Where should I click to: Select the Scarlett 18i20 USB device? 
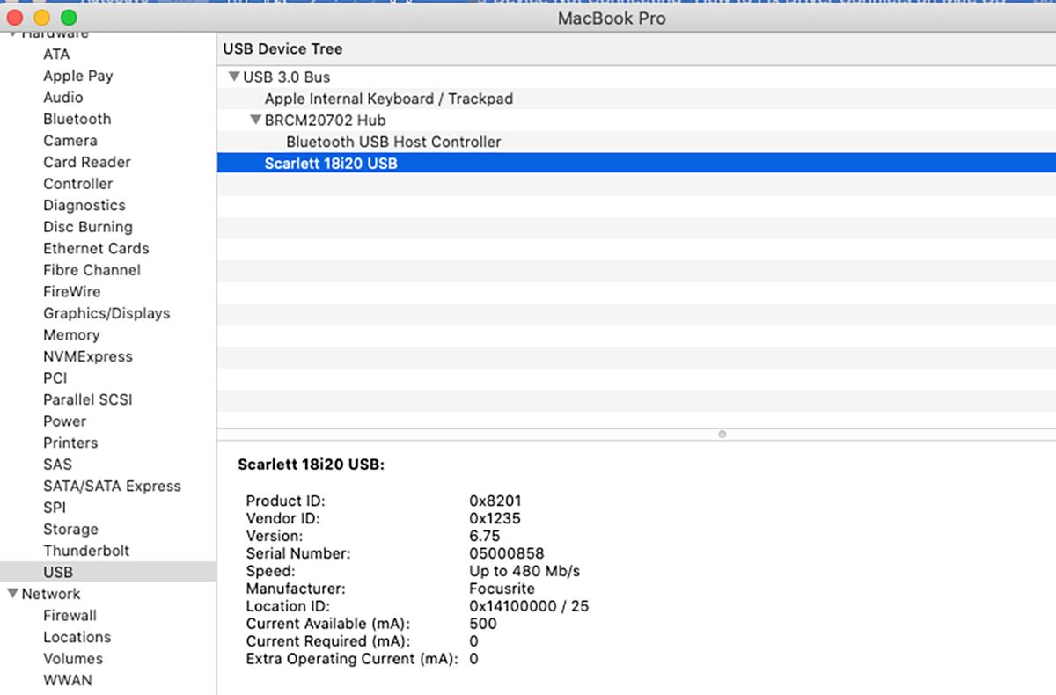pyautogui.click(x=330, y=163)
